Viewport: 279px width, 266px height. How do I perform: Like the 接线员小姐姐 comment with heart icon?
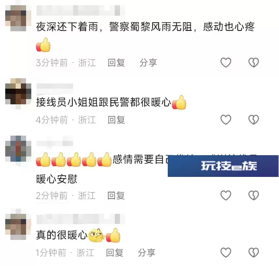coord(226,120)
